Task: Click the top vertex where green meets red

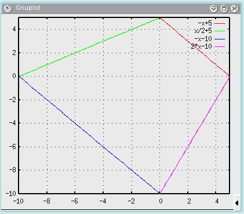Action: (x=160, y=18)
